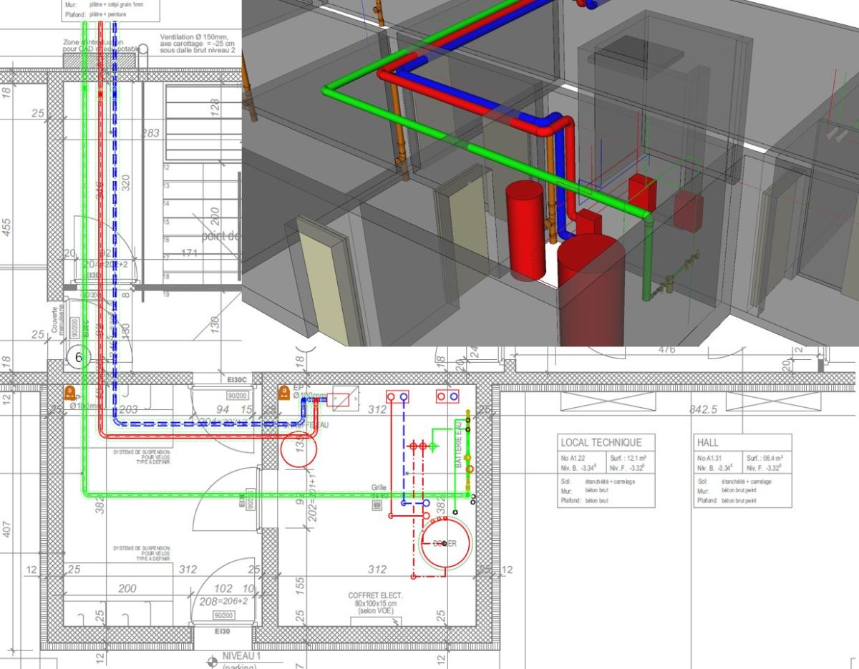Click the LOCAL TECHNIQUE room title
Viewport: 859px width, 669px height.
pos(601,443)
